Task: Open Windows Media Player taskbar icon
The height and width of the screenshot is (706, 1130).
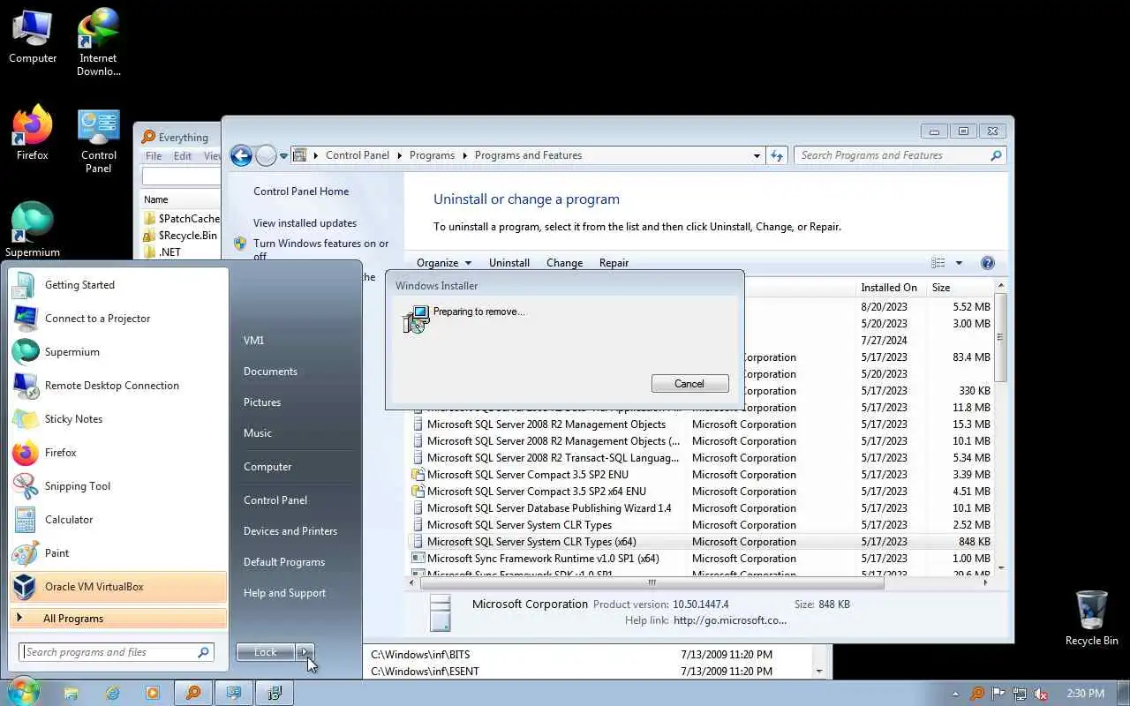Action: click(153, 693)
